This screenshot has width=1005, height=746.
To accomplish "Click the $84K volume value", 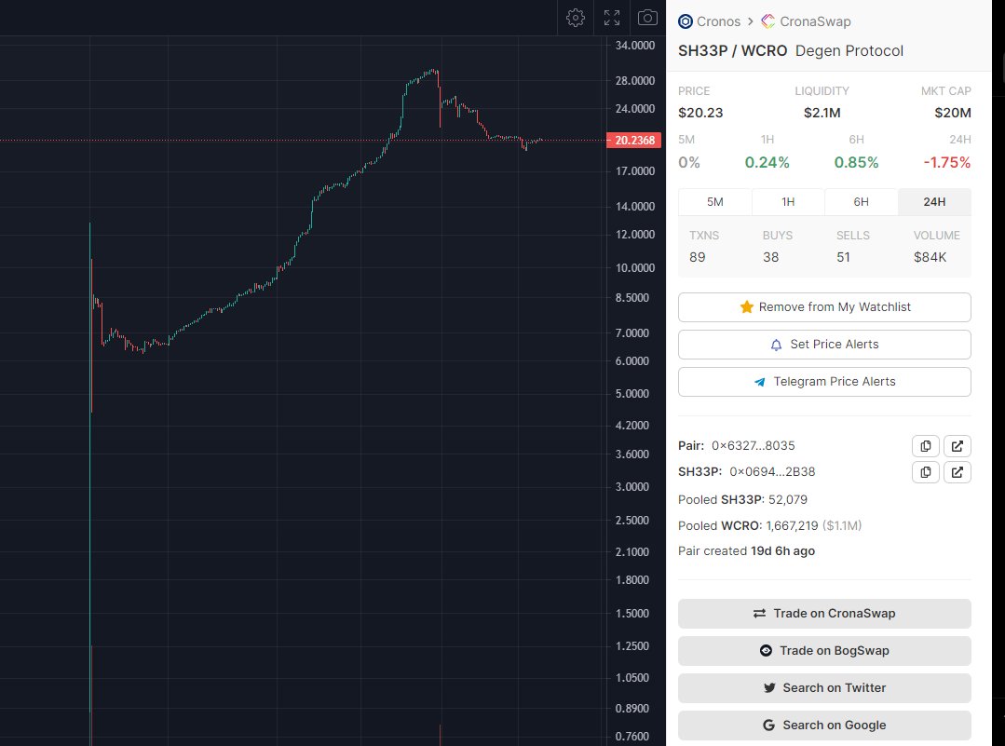I will coord(930,257).
